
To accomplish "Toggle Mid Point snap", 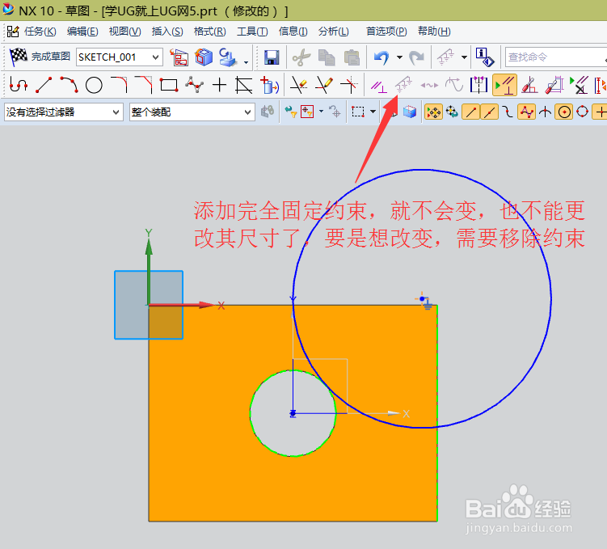I will pyautogui.click(x=489, y=112).
